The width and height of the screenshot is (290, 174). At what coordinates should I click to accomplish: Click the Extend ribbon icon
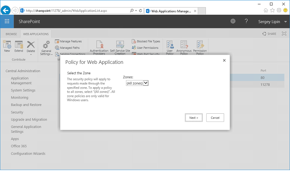click(x=19, y=45)
